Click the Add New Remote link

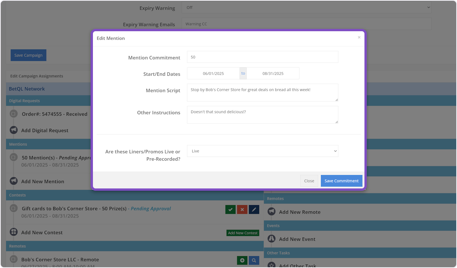pyautogui.click(x=300, y=212)
